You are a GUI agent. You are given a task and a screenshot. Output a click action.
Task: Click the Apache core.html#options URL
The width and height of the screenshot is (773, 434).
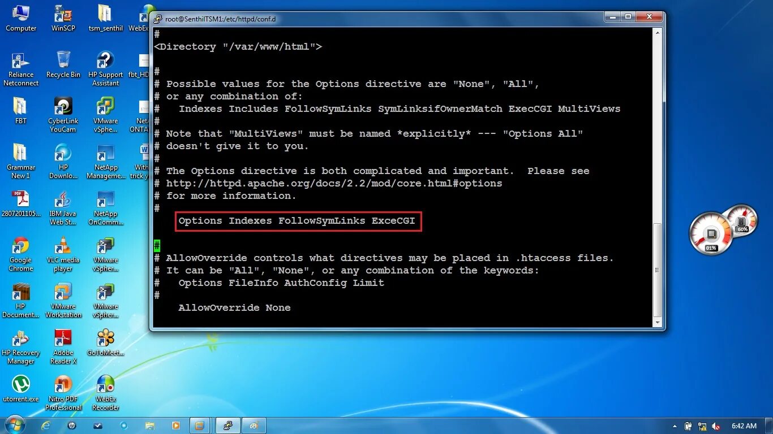pos(334,183)
